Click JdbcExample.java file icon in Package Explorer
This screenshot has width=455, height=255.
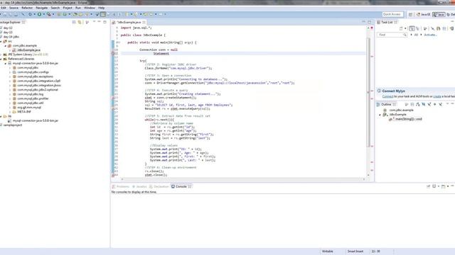[14, 50]
